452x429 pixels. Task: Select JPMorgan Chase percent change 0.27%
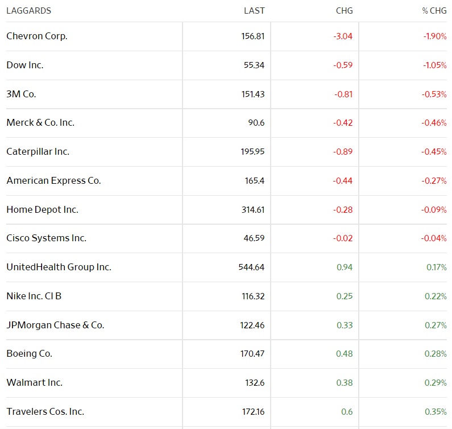point(436,325)
